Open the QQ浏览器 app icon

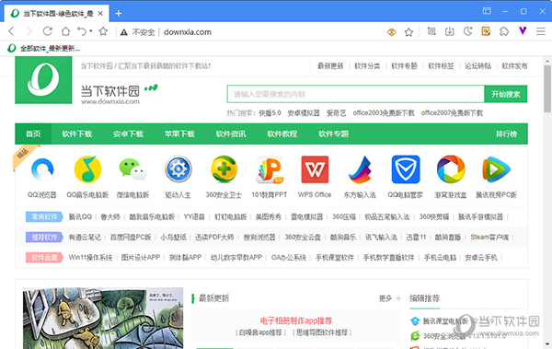pos(42,169)
